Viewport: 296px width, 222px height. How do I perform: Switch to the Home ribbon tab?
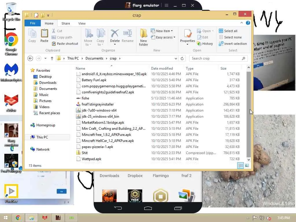(x=49, y=23)
